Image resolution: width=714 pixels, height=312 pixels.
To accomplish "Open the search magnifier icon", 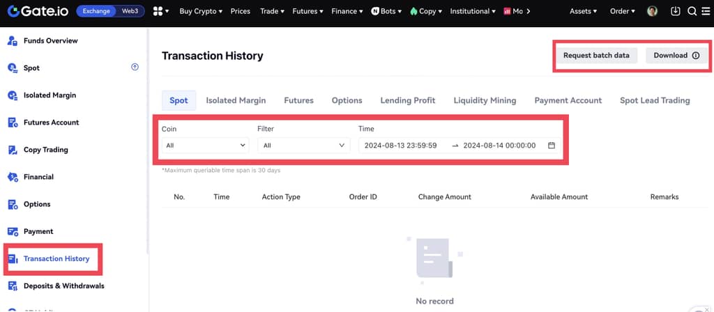I will coord(692,11).
